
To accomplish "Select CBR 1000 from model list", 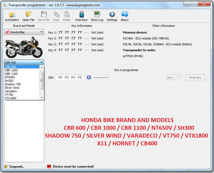I will click(x=22, y=70).
